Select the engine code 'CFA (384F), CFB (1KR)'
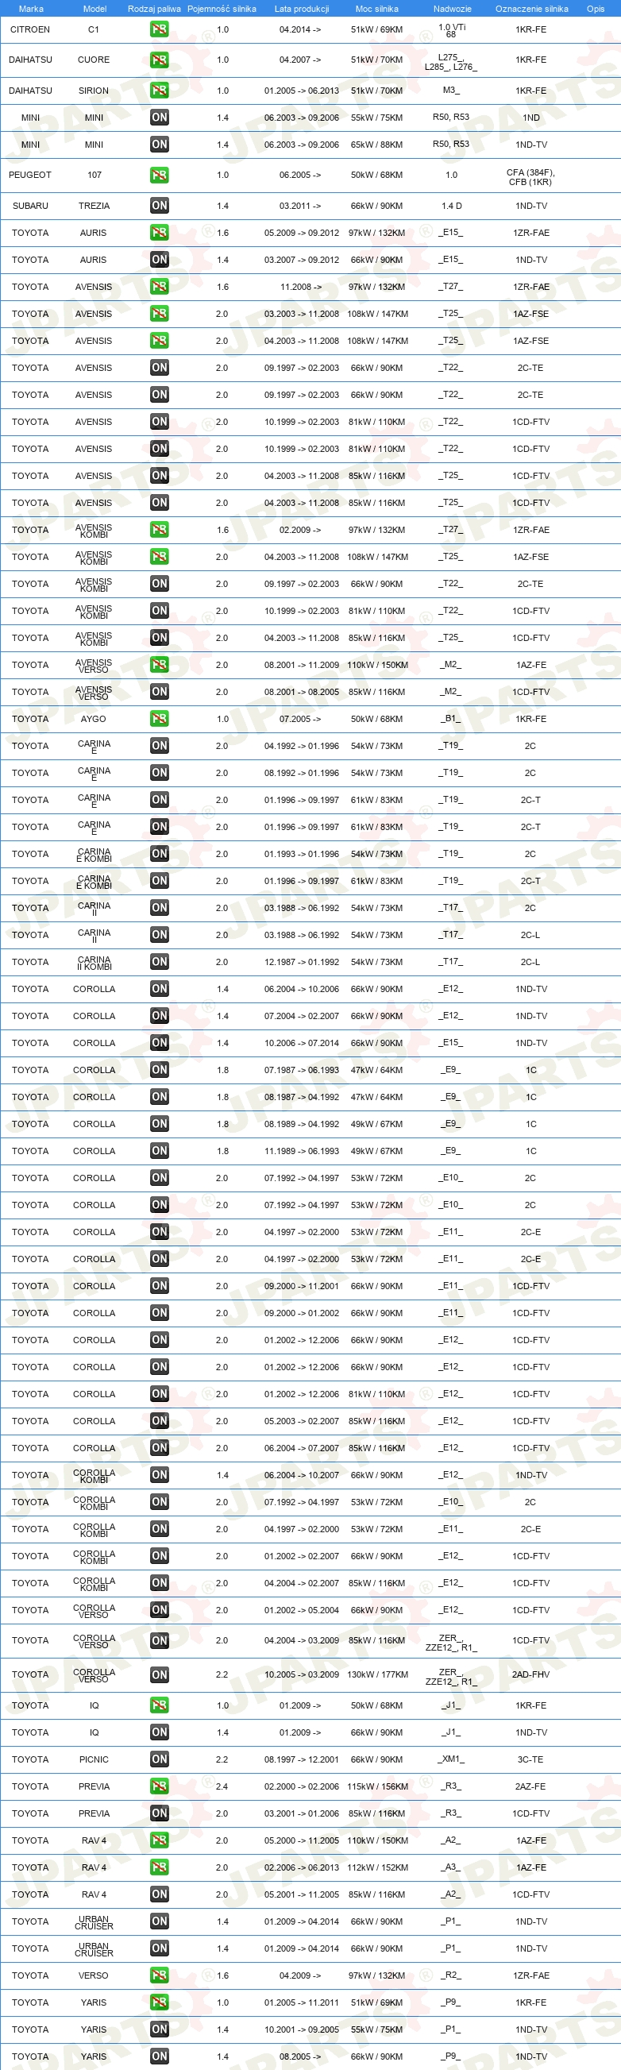This screenshot has width=621, height=2070. (x=531, y=178)
